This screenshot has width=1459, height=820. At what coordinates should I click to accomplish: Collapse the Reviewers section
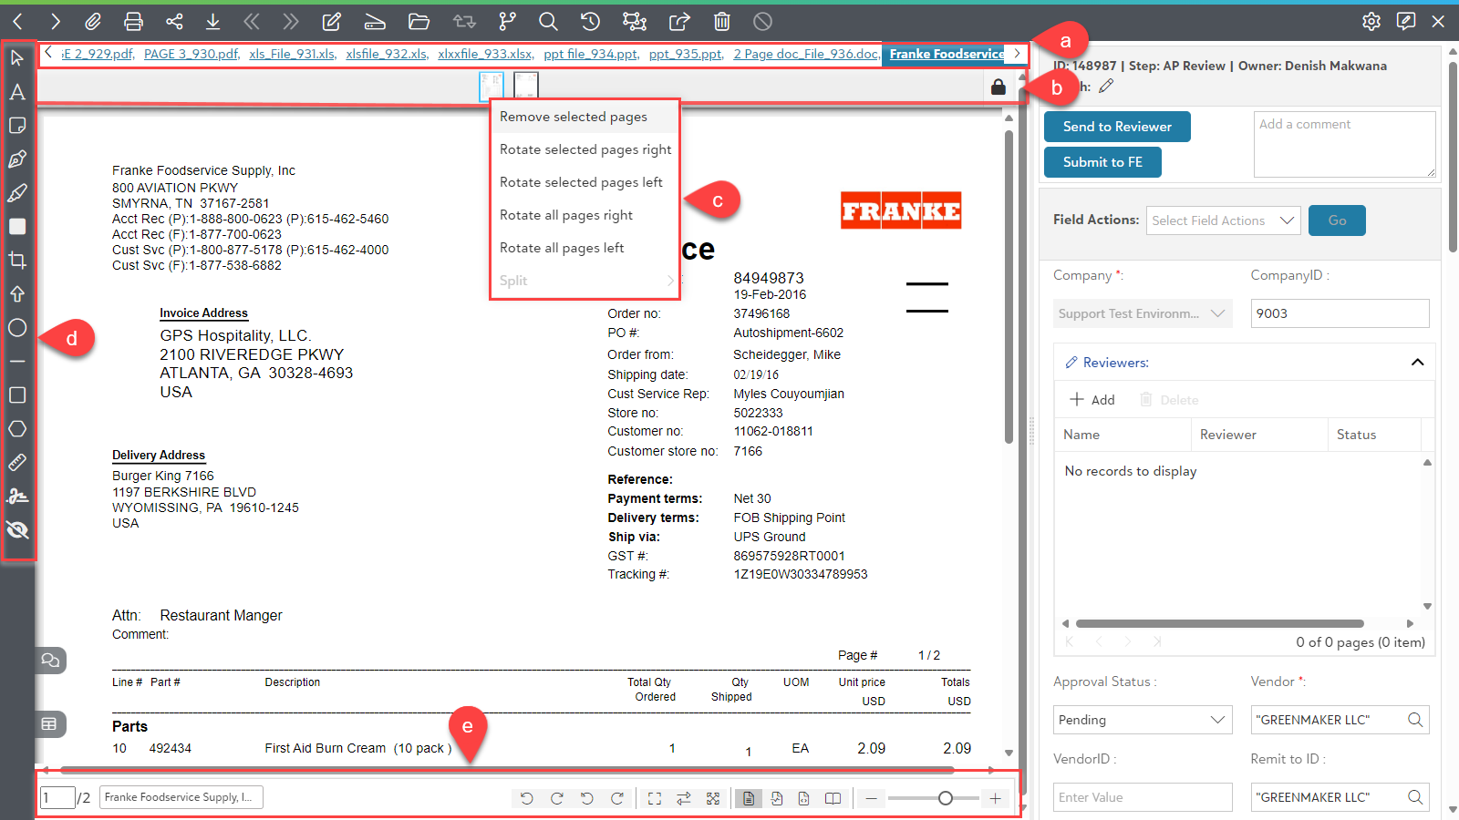[1417, 363]
